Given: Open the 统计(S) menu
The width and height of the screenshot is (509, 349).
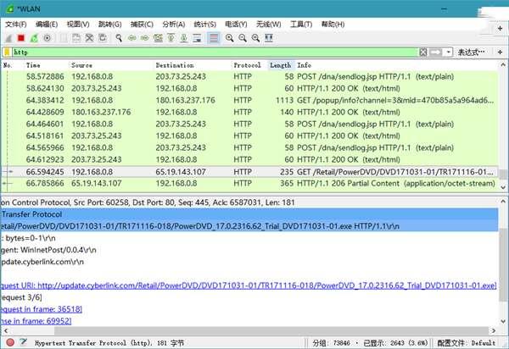Looking at the screenshot, I should point(204,24).
